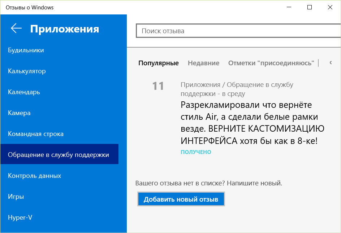This screenshot has height=233, width=341.
Task: Open the feedback about стиль Air
Action: [x=252, y=123]
